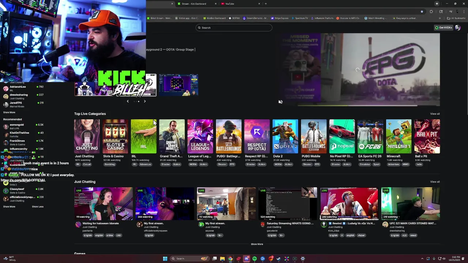Open the No Pixel RP category card
Viewport: 468px width, 263px height.
(x=342, y=136)
